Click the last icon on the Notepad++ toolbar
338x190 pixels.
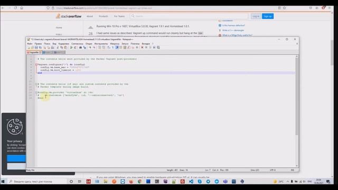(158, 47)
